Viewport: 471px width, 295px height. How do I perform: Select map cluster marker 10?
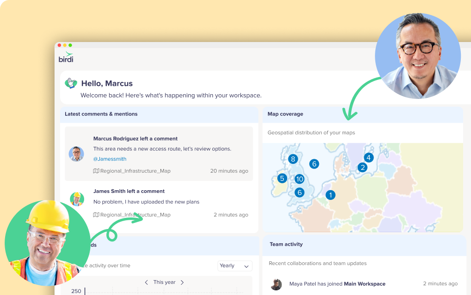click(x=300, y=179)
